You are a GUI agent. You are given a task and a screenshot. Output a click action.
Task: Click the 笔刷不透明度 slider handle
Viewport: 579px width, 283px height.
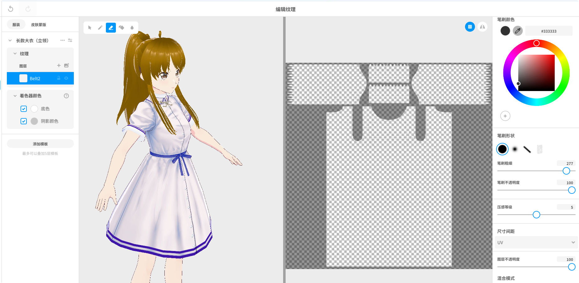[572, 190]
